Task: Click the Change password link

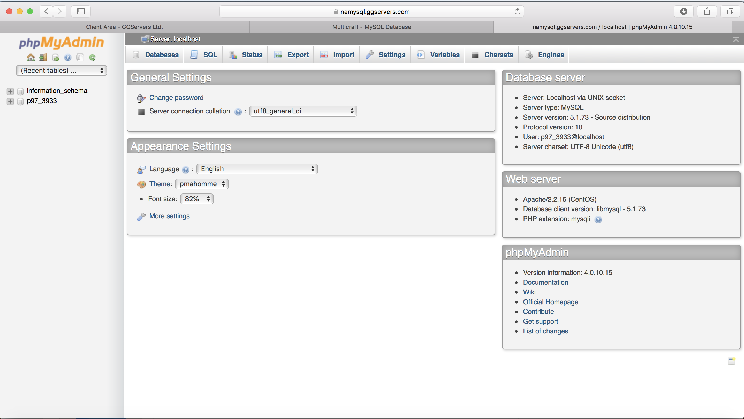Action: [176, 98]
